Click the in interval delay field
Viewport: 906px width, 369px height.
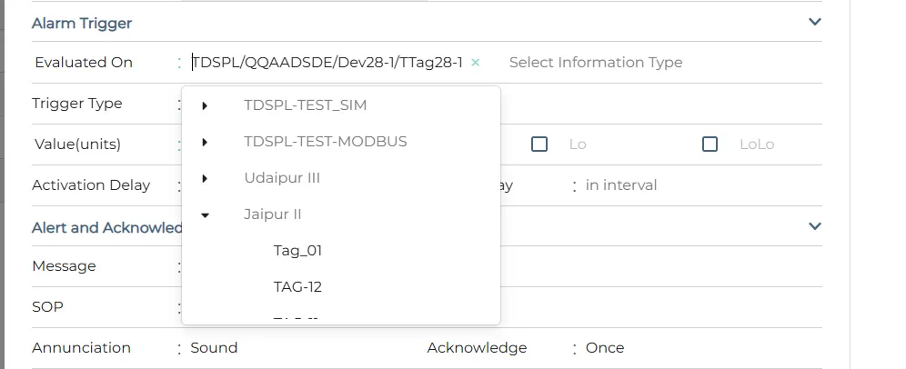[x=621, y=185]
